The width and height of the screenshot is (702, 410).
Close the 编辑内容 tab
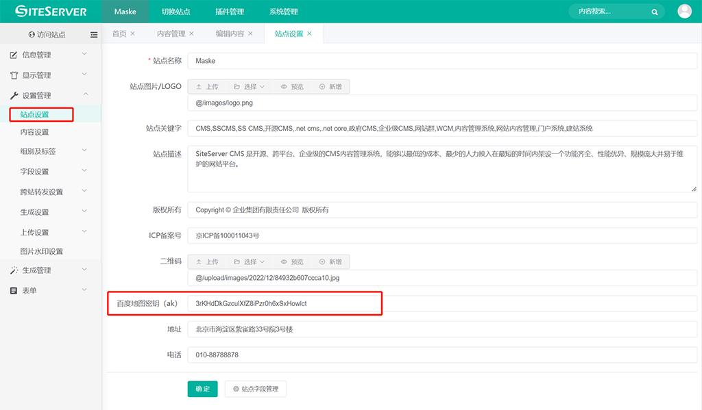pos(250,34)
